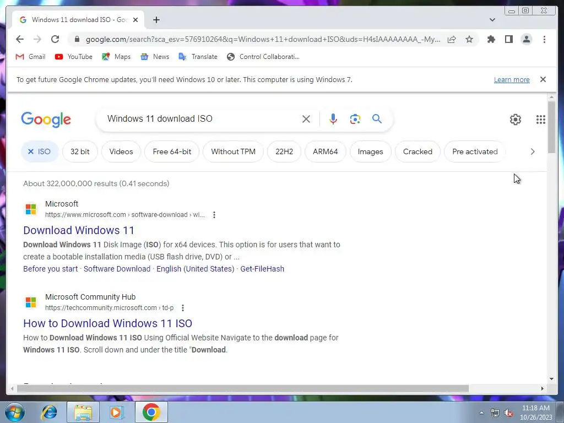
Task: Open the Chrome profile avatar
Action: coord(526,39)
